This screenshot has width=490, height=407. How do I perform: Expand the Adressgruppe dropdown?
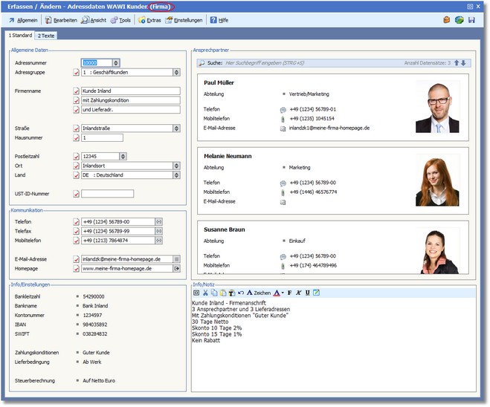click(176, 73)
